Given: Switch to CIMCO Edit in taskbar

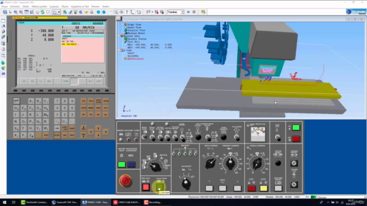Looking at the screenshot, I should click(126, 202).
